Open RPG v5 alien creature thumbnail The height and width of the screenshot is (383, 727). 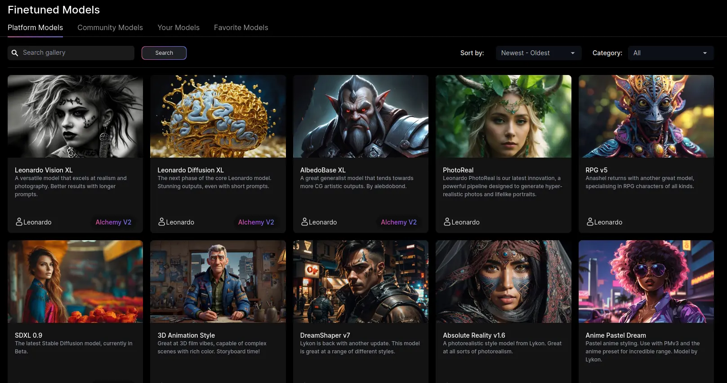(646, 116)
